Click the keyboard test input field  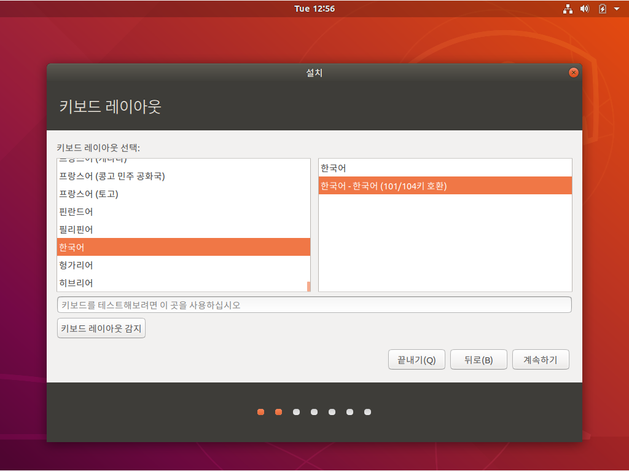[x=314, y=304]
